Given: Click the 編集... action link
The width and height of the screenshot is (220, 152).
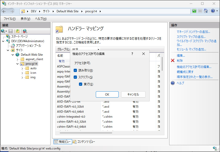Looking at the screenshot, I should click(181, 56).
